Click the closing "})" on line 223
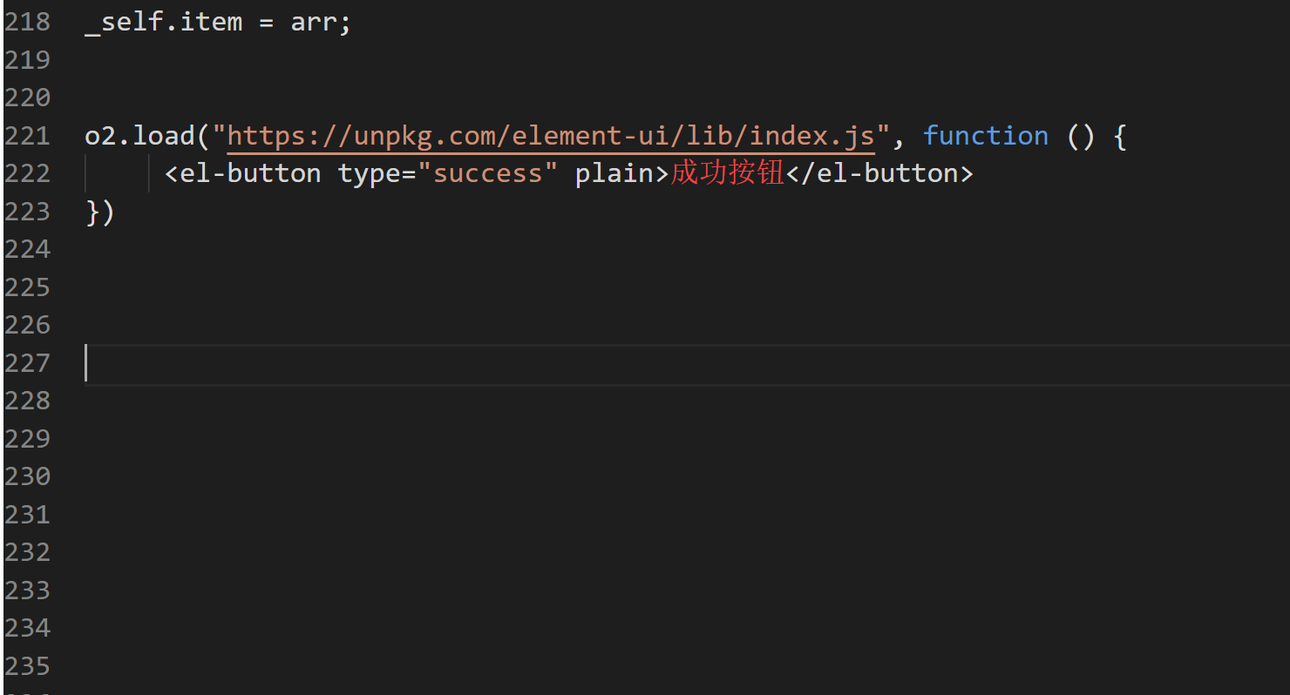 (x=100, y=212)
